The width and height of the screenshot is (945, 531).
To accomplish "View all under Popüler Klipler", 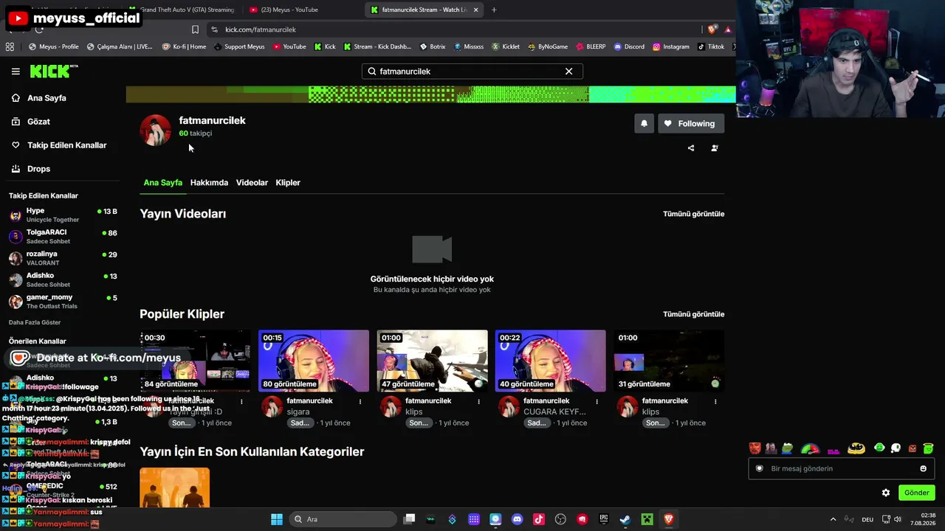I will (x=693, y=314).
